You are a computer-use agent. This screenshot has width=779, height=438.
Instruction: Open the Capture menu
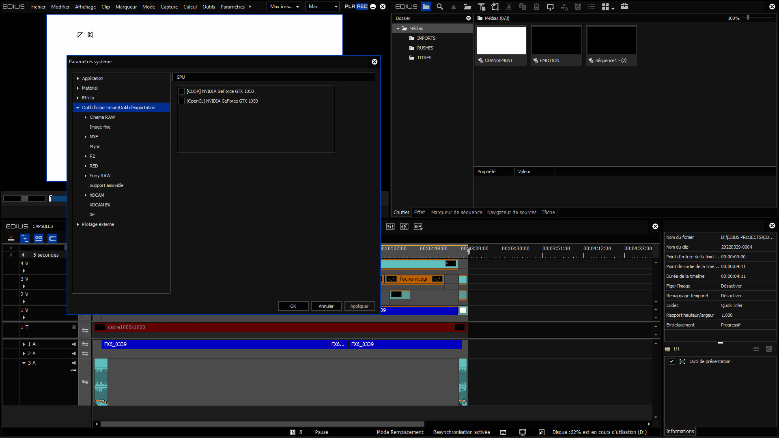coord(169,6)
